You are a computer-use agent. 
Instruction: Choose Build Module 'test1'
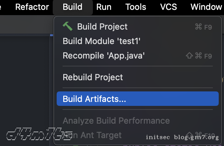pyautogui.click(x=102, y=41)
